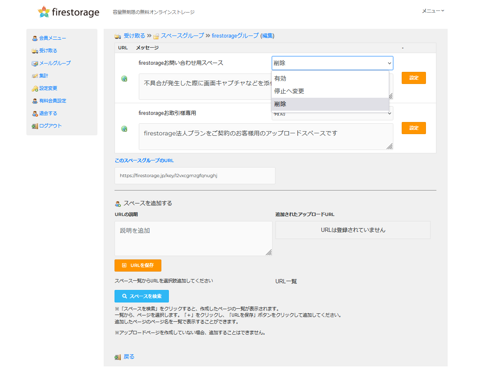This screenshot has height=376, width=492.
Task: Click 設定 button for お取引様専用
Action: [413, 128]
